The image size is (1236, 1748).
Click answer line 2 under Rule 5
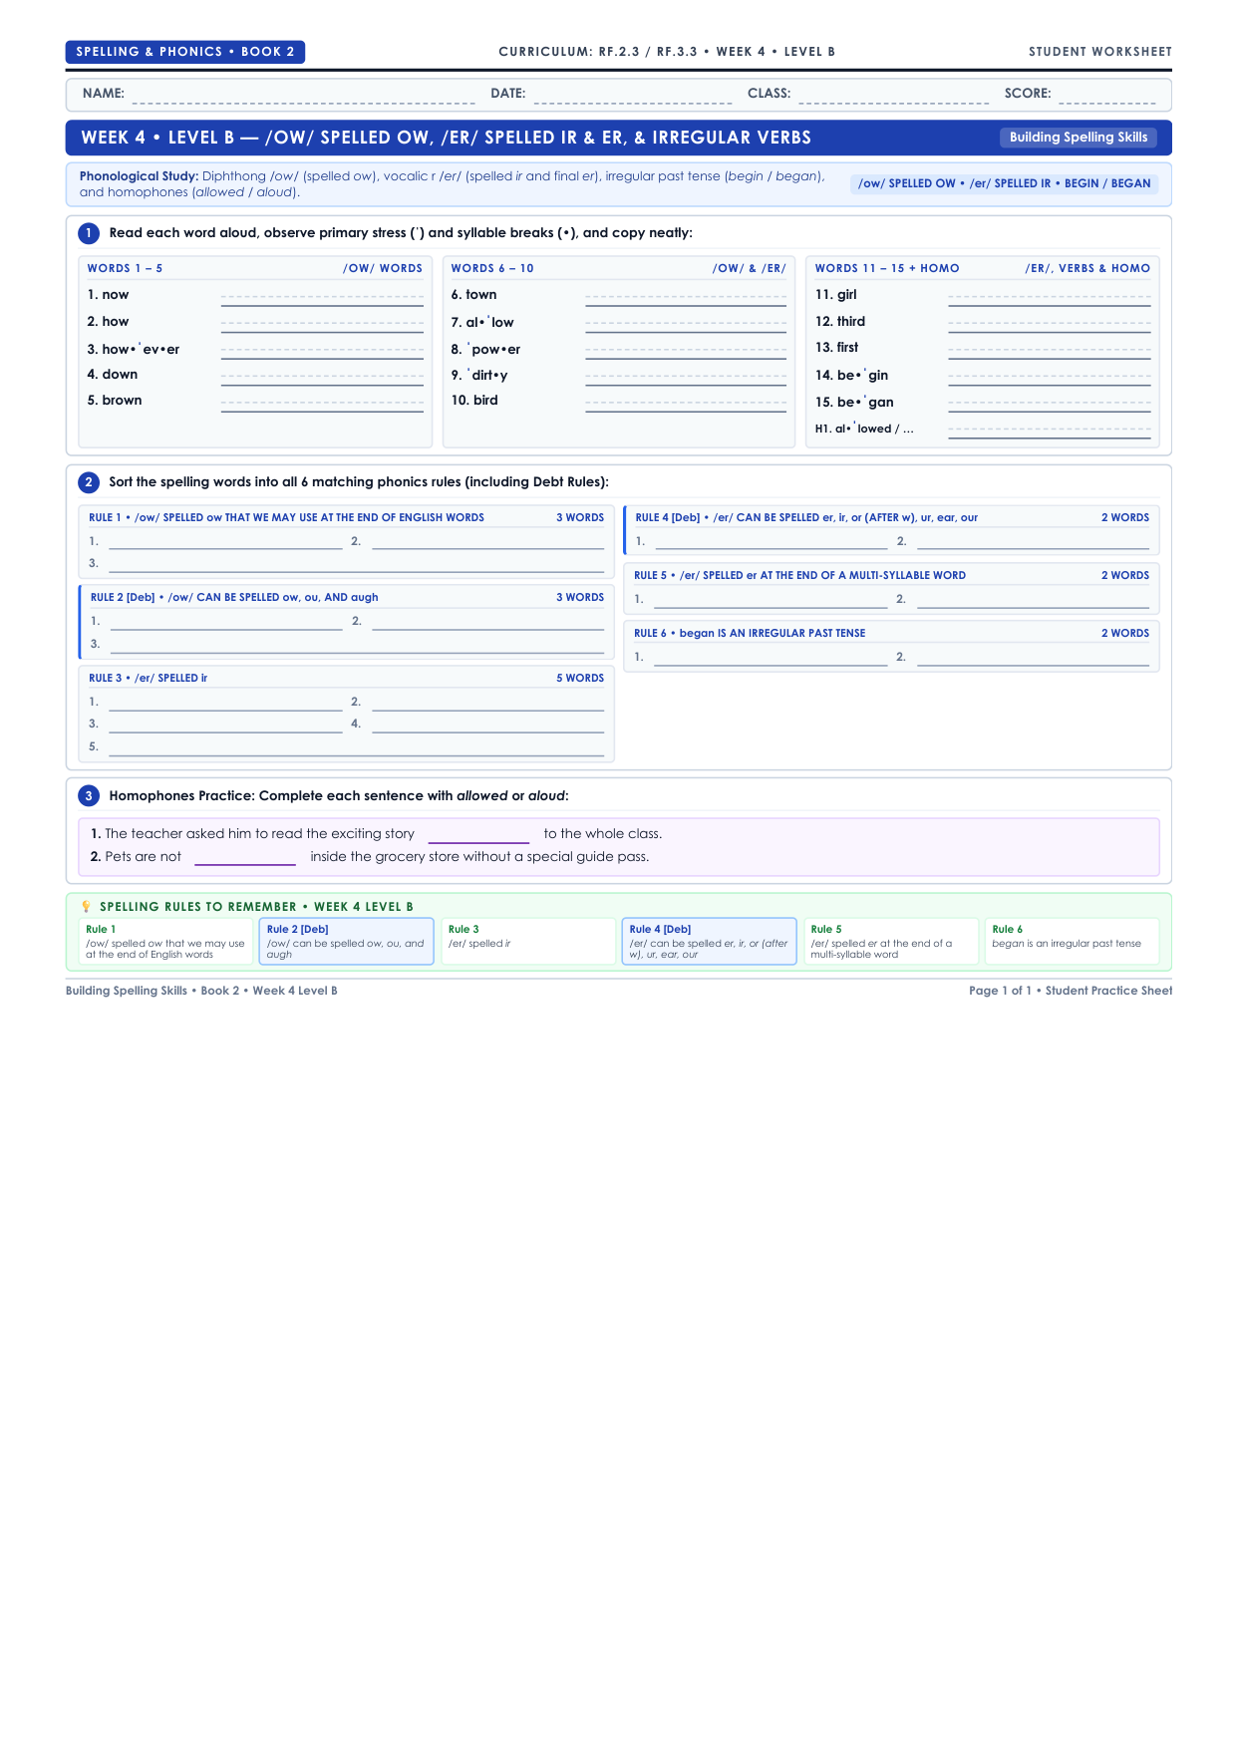pyautogui.click(x=1033, y=600)
